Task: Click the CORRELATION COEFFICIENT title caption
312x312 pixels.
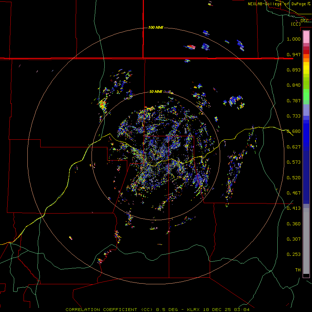Action: tap(109, 310)
